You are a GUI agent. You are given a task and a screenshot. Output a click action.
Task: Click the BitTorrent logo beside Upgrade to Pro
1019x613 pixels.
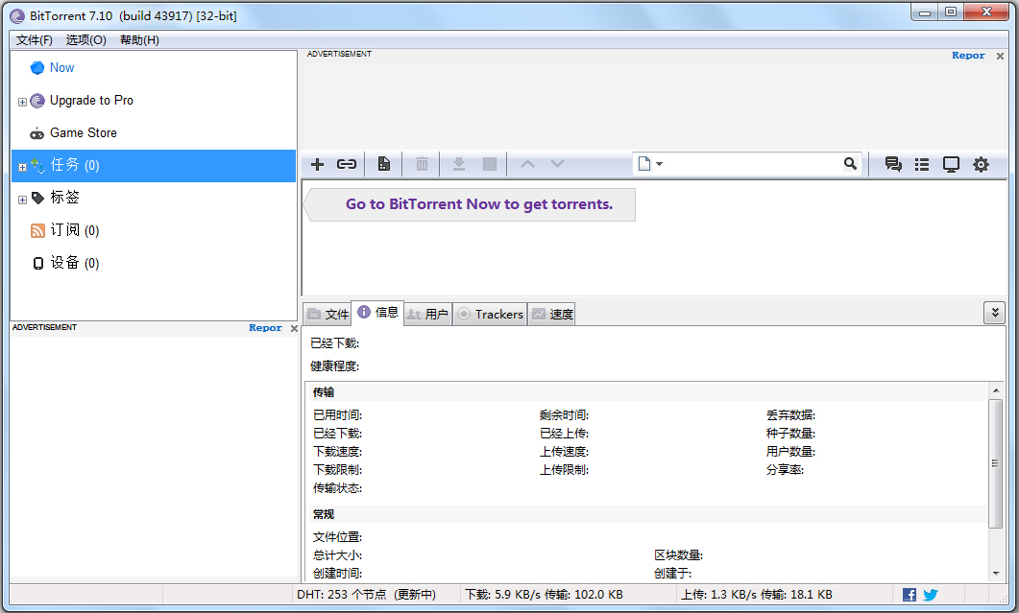coord(37,101)
